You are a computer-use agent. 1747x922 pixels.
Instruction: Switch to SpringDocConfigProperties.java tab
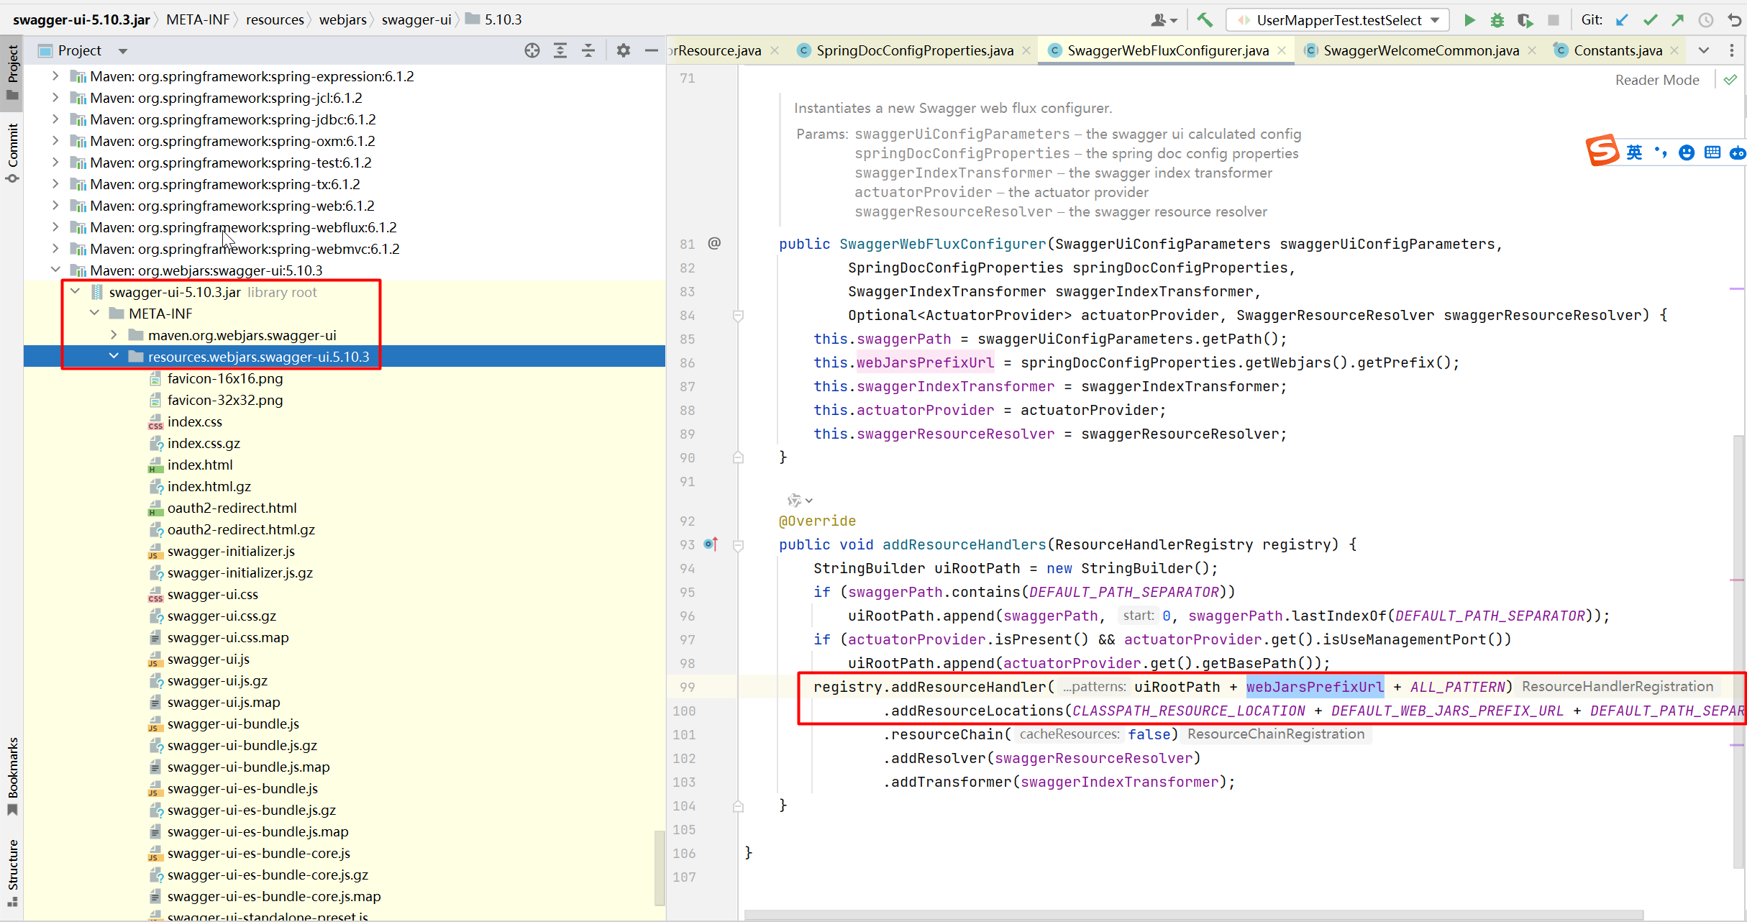(914, 50)
